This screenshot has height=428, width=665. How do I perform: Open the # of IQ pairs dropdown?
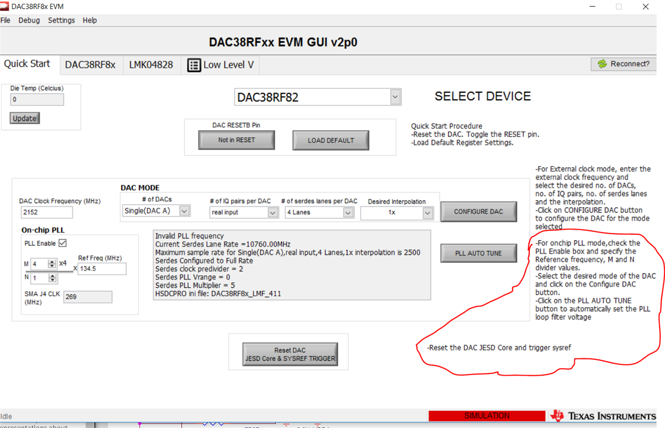(x=273, y=212)
